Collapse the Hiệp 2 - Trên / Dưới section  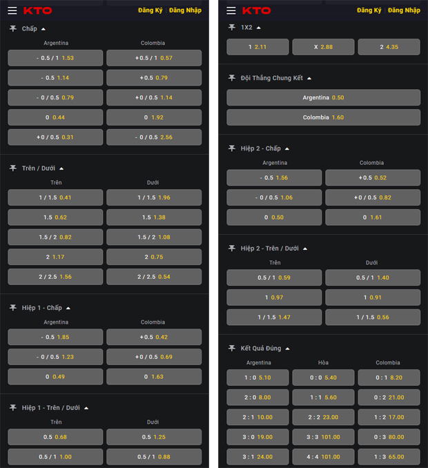click(305, 248)
